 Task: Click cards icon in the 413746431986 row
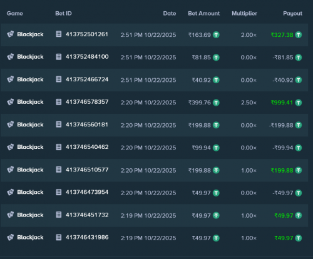[11, 237]
